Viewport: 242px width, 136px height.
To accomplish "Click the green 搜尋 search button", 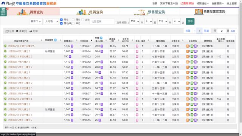I will point(190,21).
